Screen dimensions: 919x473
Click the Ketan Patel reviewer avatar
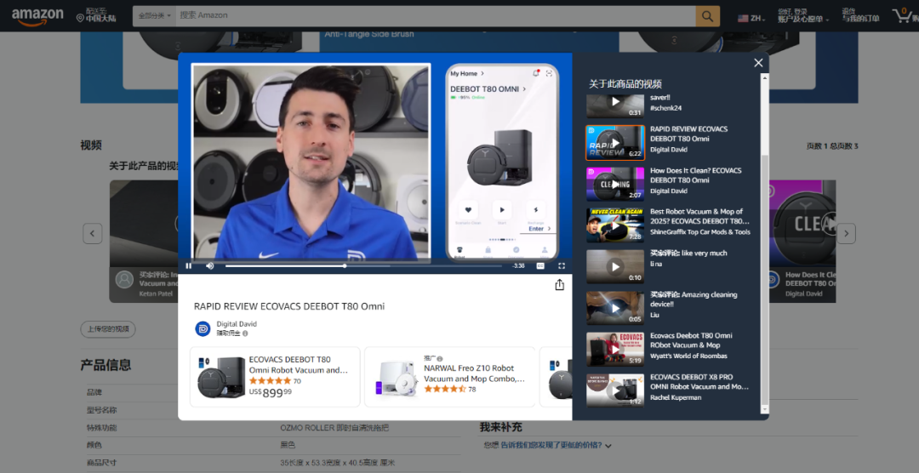click(x=124, y=280)
